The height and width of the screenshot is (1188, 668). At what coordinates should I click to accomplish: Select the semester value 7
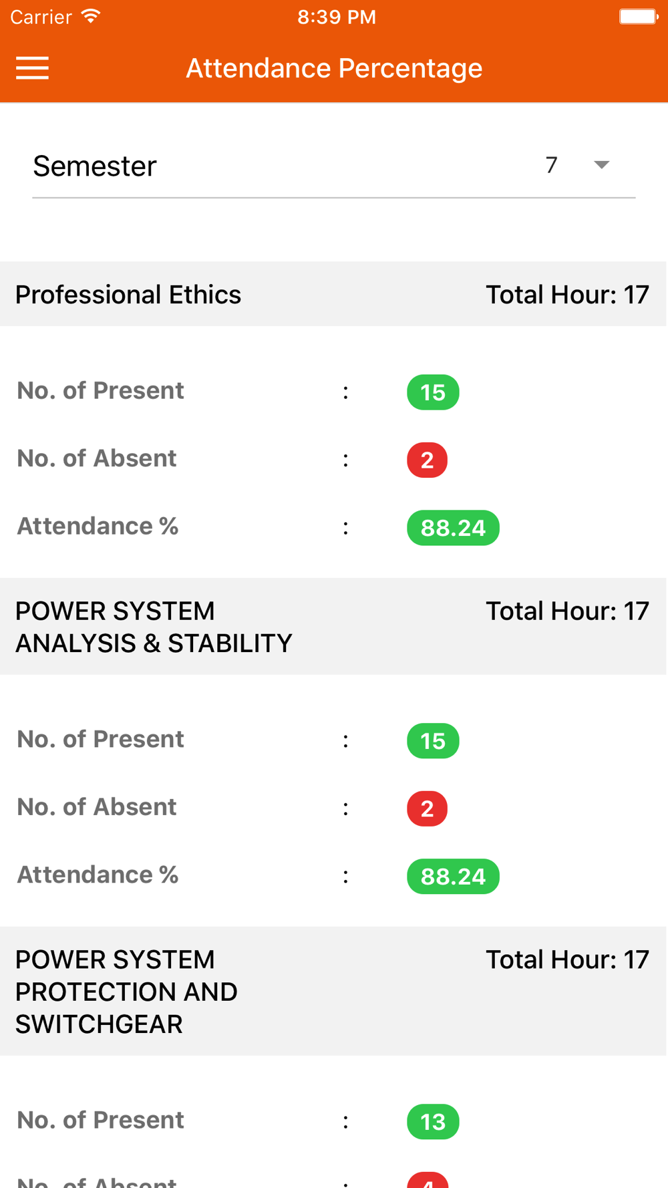[x=551, y=165]
